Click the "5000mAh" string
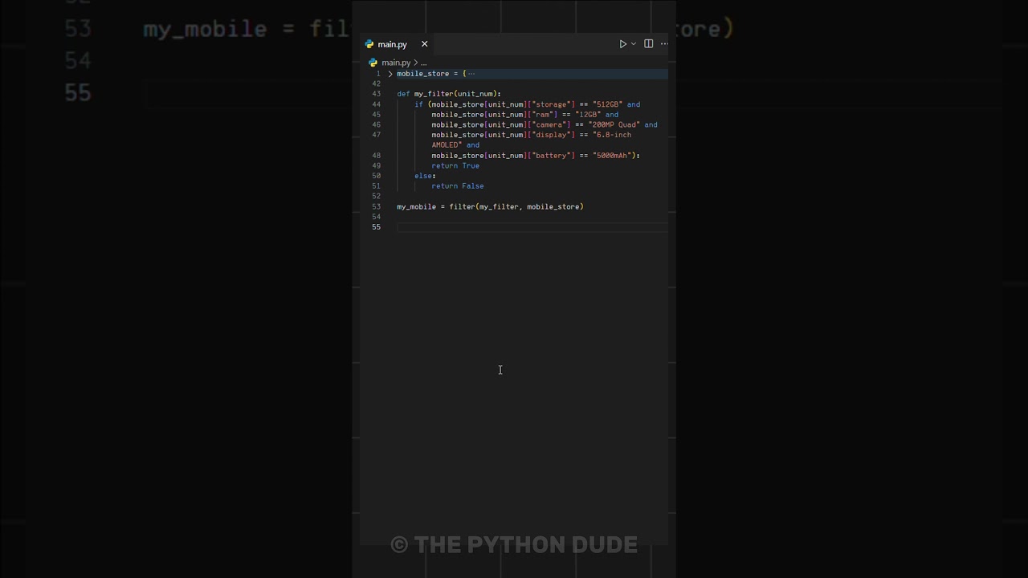 coord(612,156)
